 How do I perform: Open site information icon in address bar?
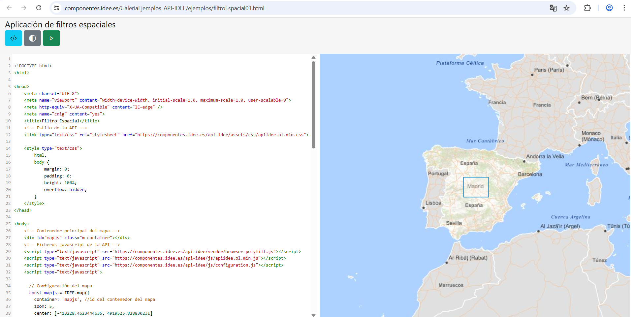point(57,8)
